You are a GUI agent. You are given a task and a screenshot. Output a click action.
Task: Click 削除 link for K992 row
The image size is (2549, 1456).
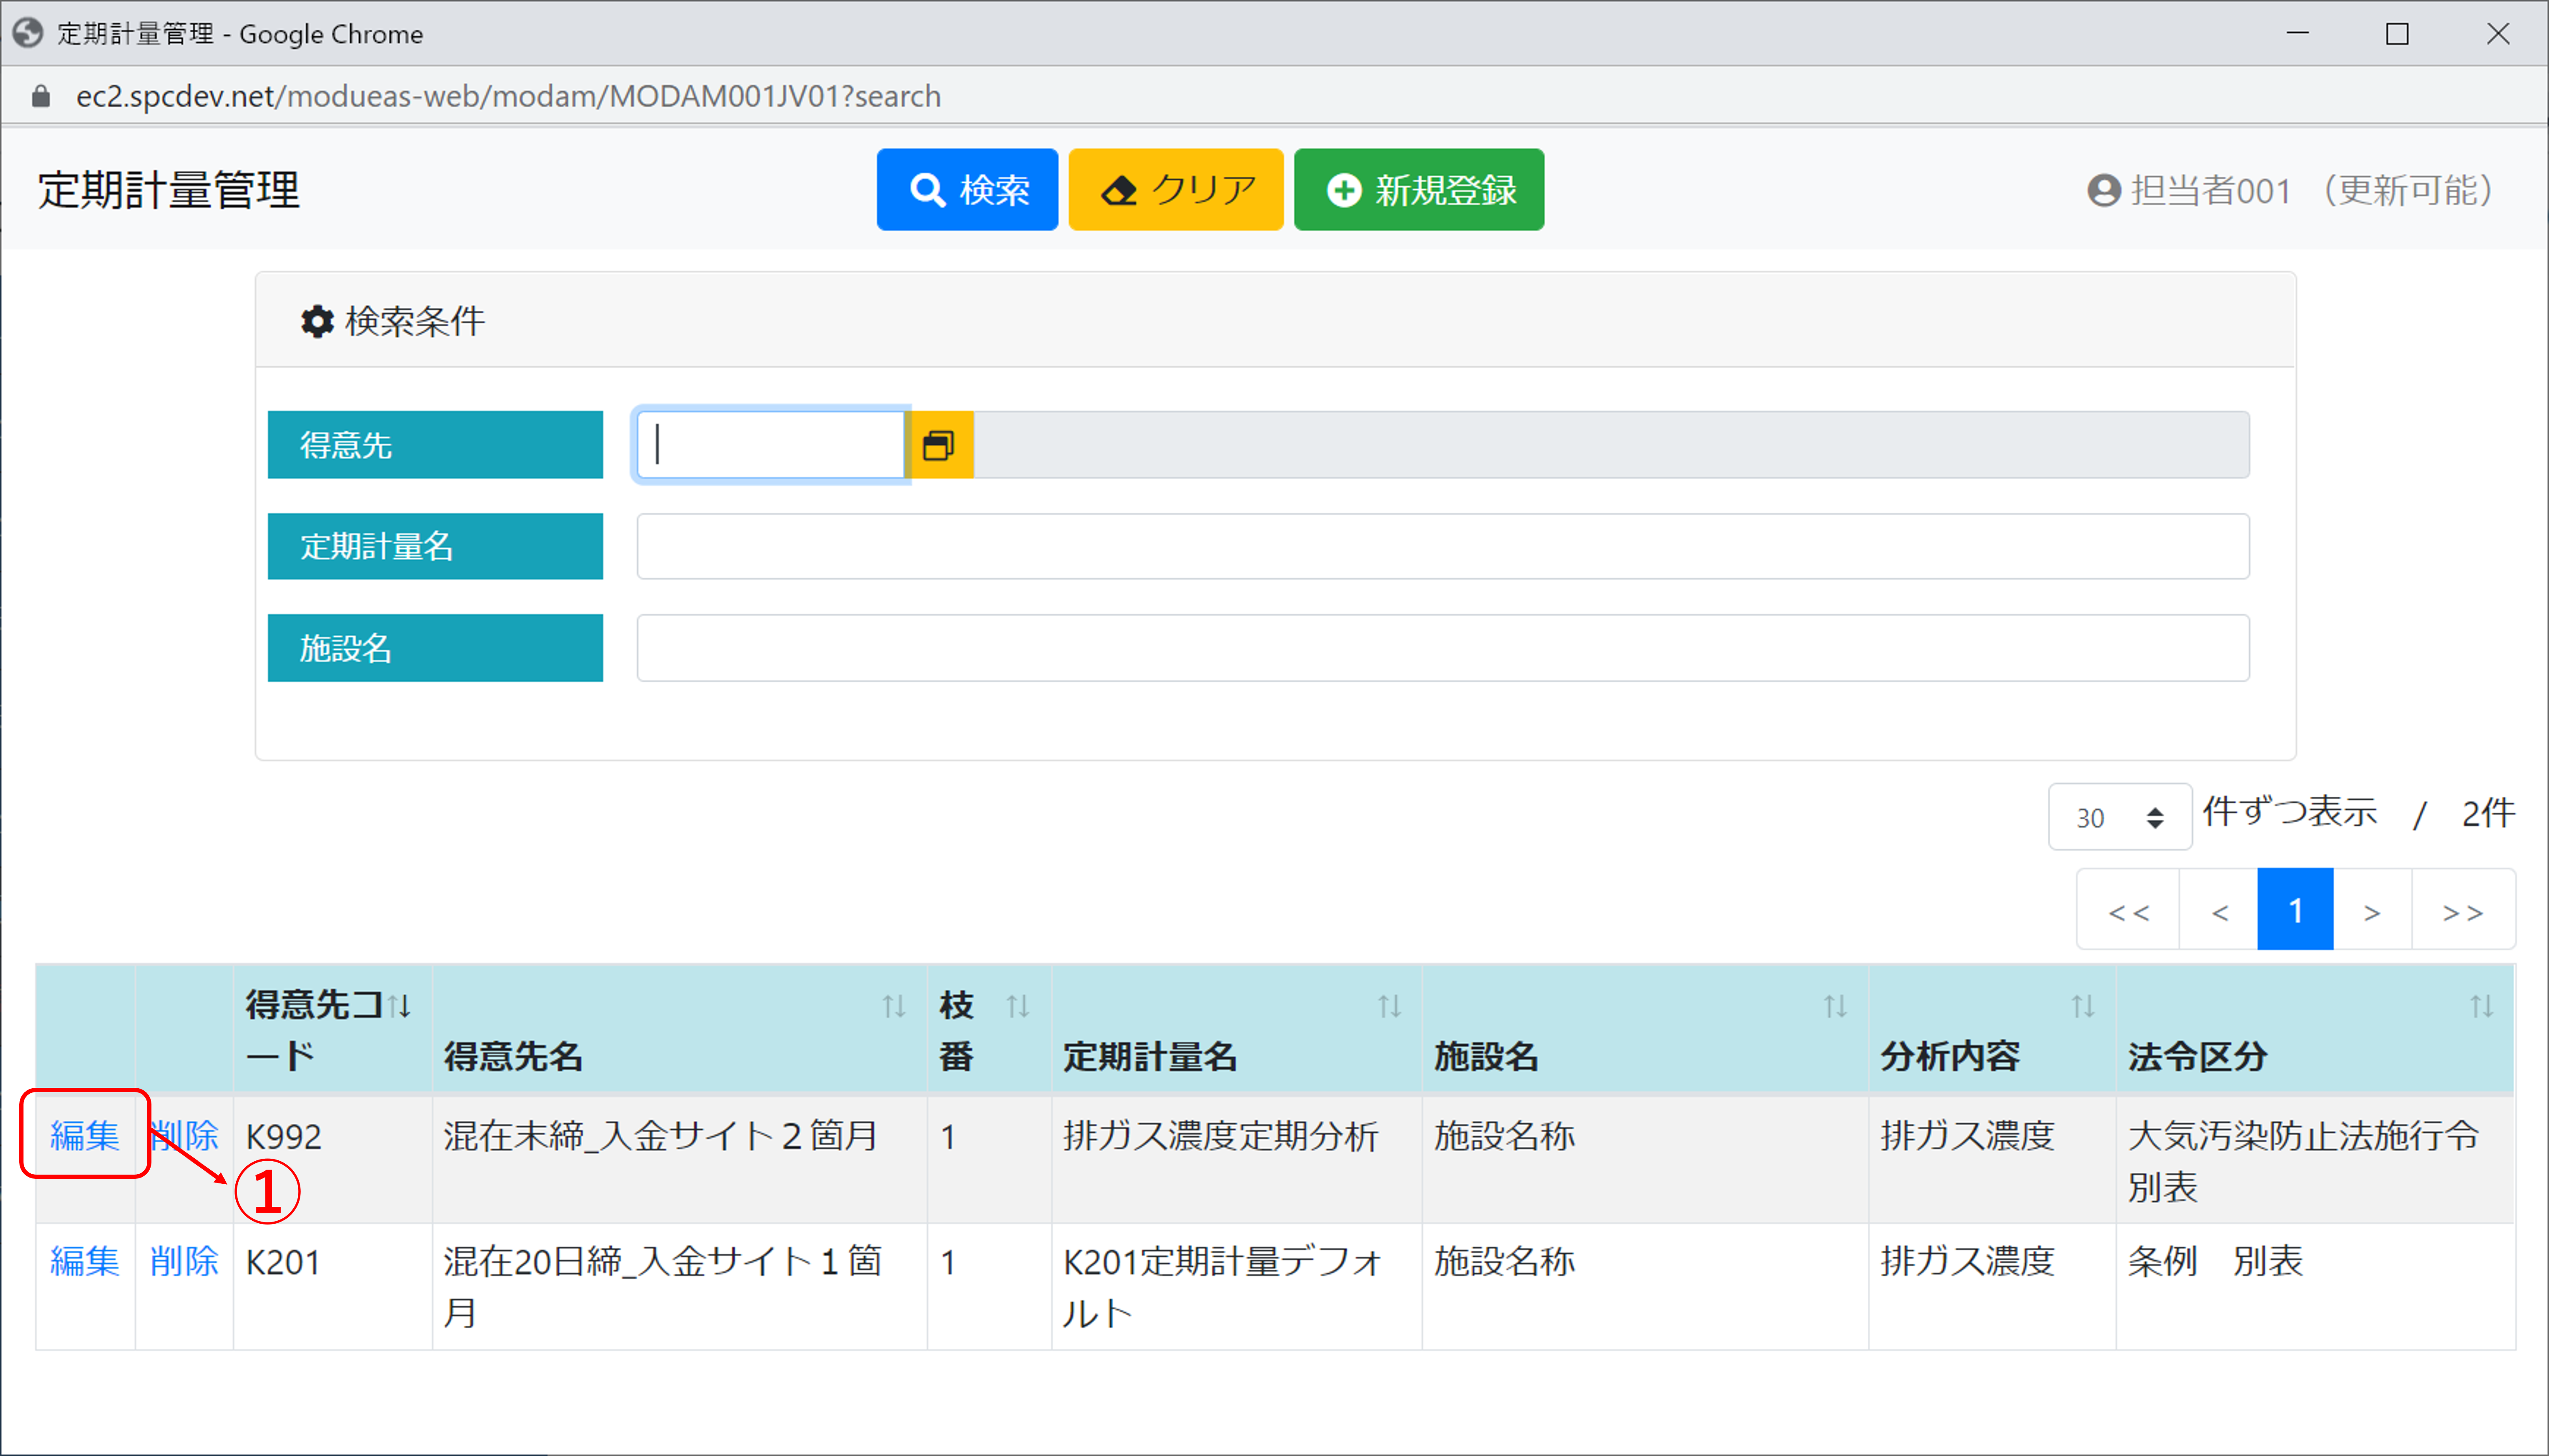click(184, 1135)
